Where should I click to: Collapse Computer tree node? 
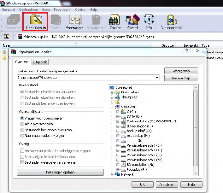[112, 107]
